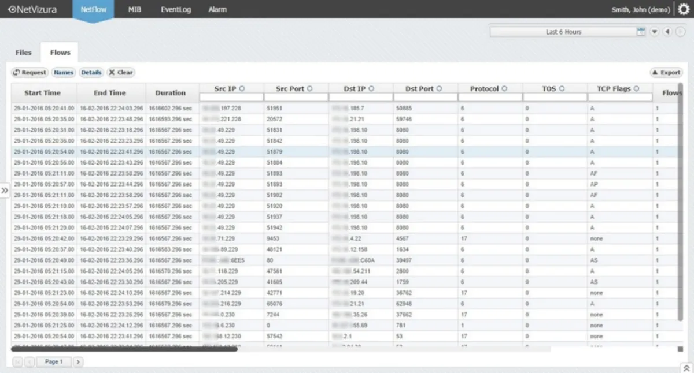Export the flows table

(x=666, y=73)
